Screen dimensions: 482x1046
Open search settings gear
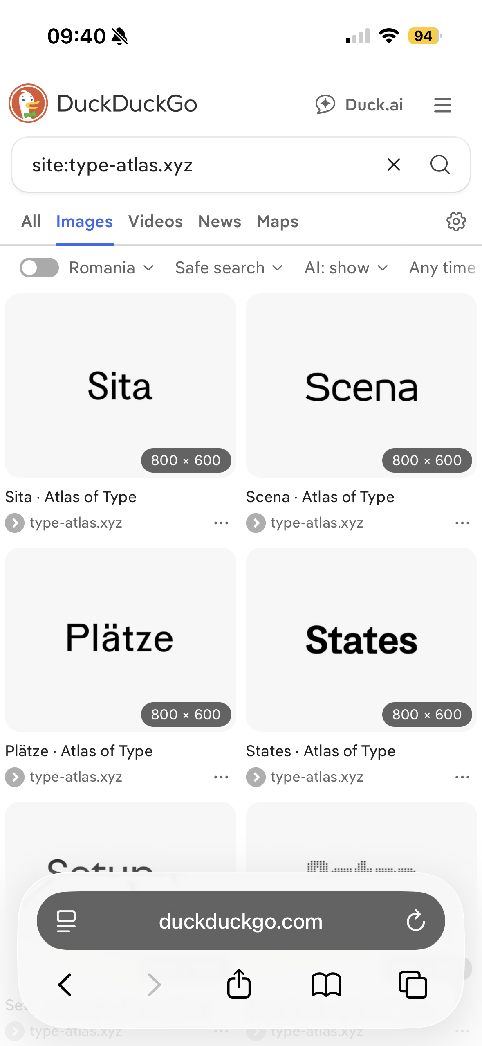456,222
